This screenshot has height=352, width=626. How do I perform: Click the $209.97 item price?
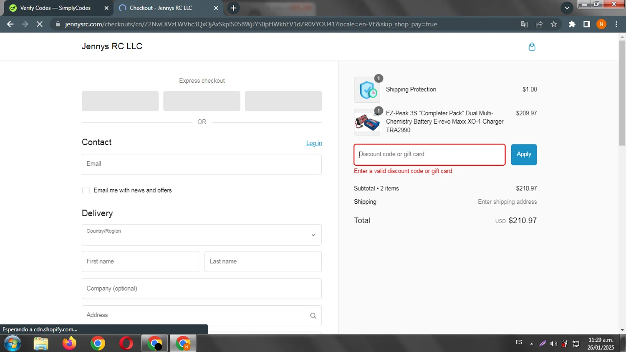[526, 113]
